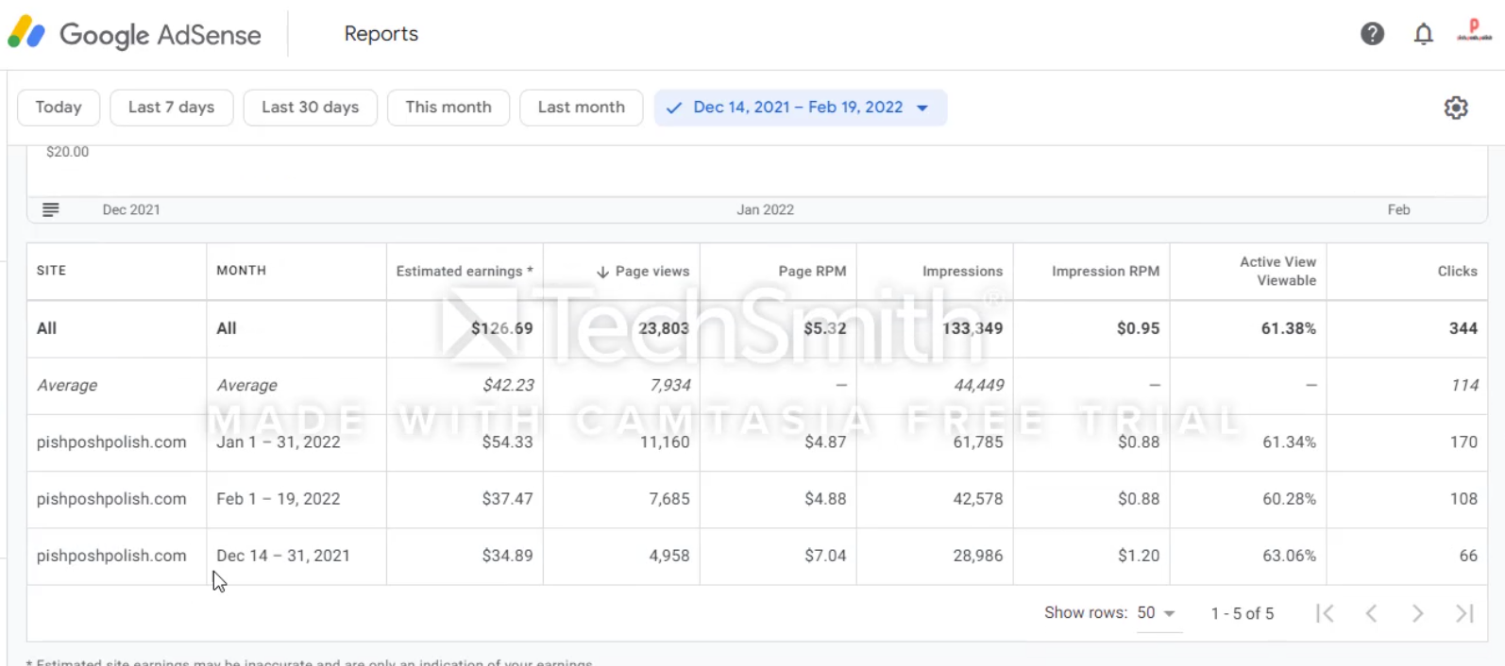Screen dimensions: 1505x666
Task: Sort by Impression RPM column
Action: click(x=1106, y=272)
